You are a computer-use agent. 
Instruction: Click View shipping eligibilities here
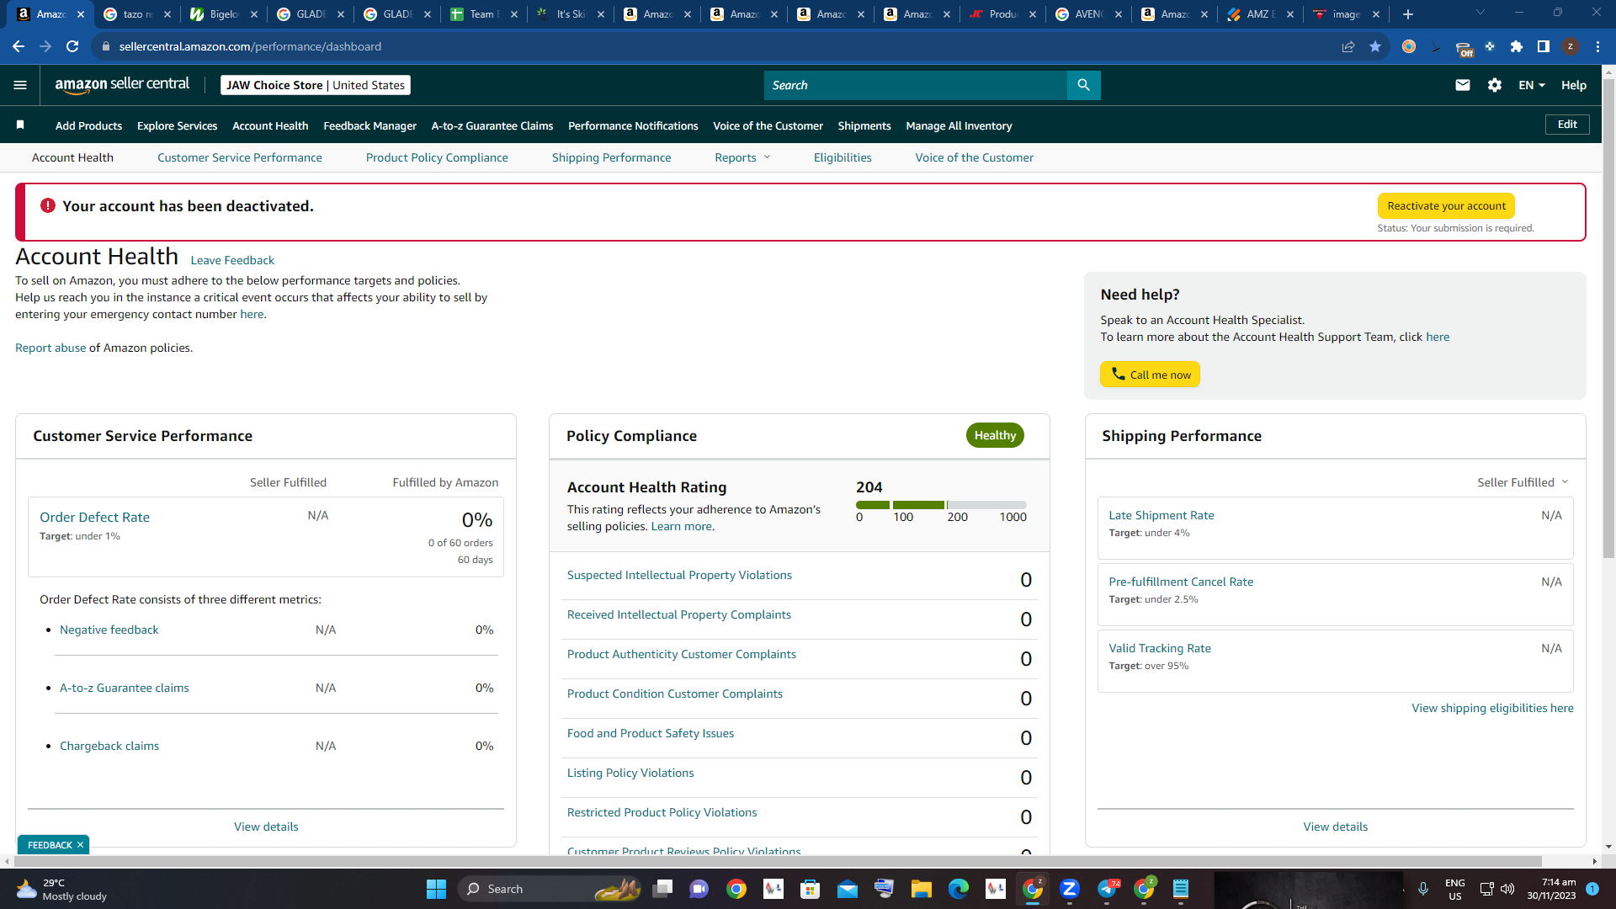(x=1492, y=708)
